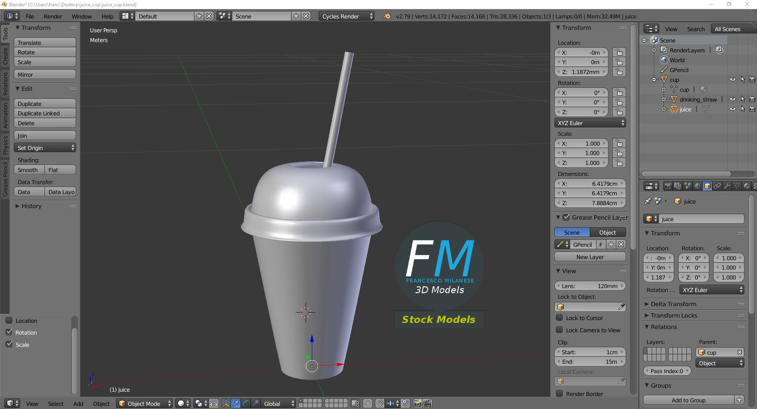Click the Duplicate Linked button
This screenshot has height=409, width=757.
click(45, 113)
